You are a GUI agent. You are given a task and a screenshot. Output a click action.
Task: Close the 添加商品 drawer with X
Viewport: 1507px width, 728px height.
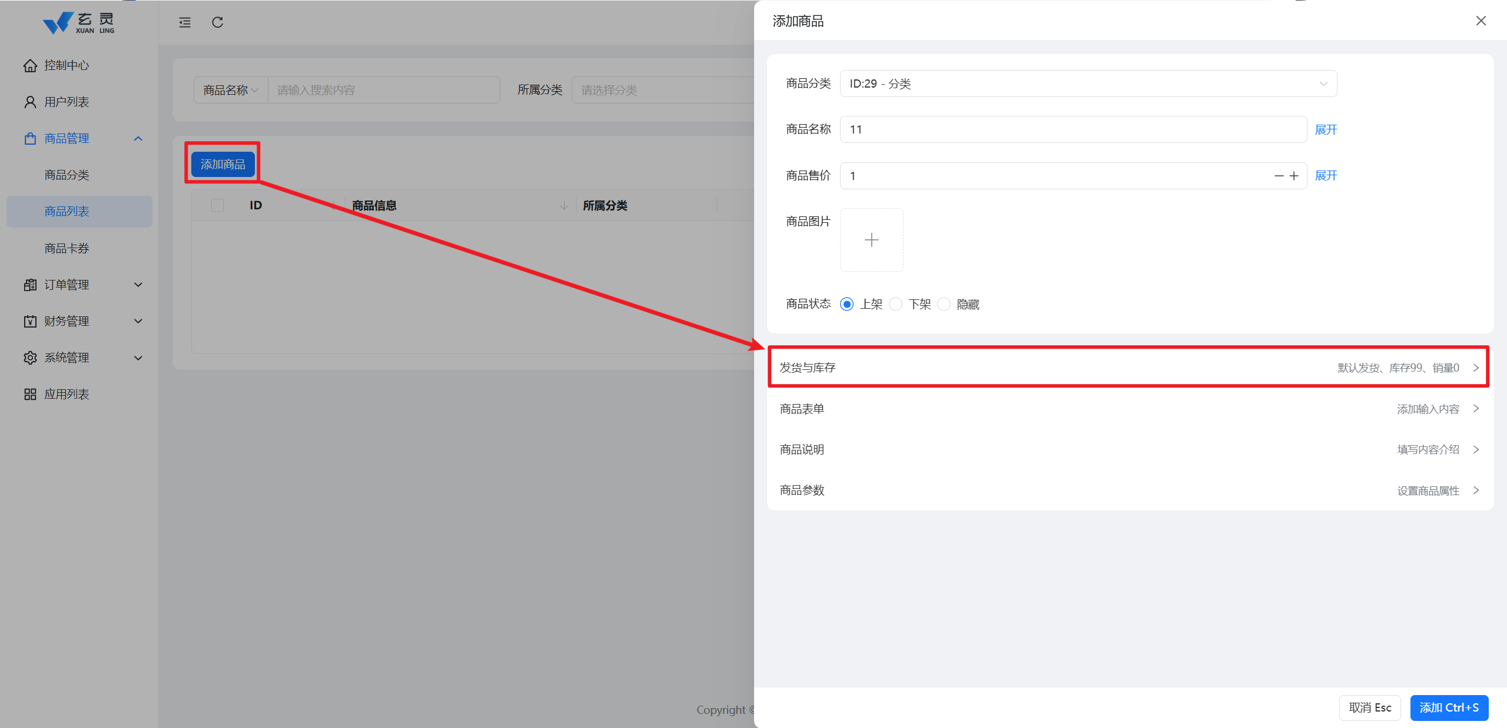(1481, 21)
